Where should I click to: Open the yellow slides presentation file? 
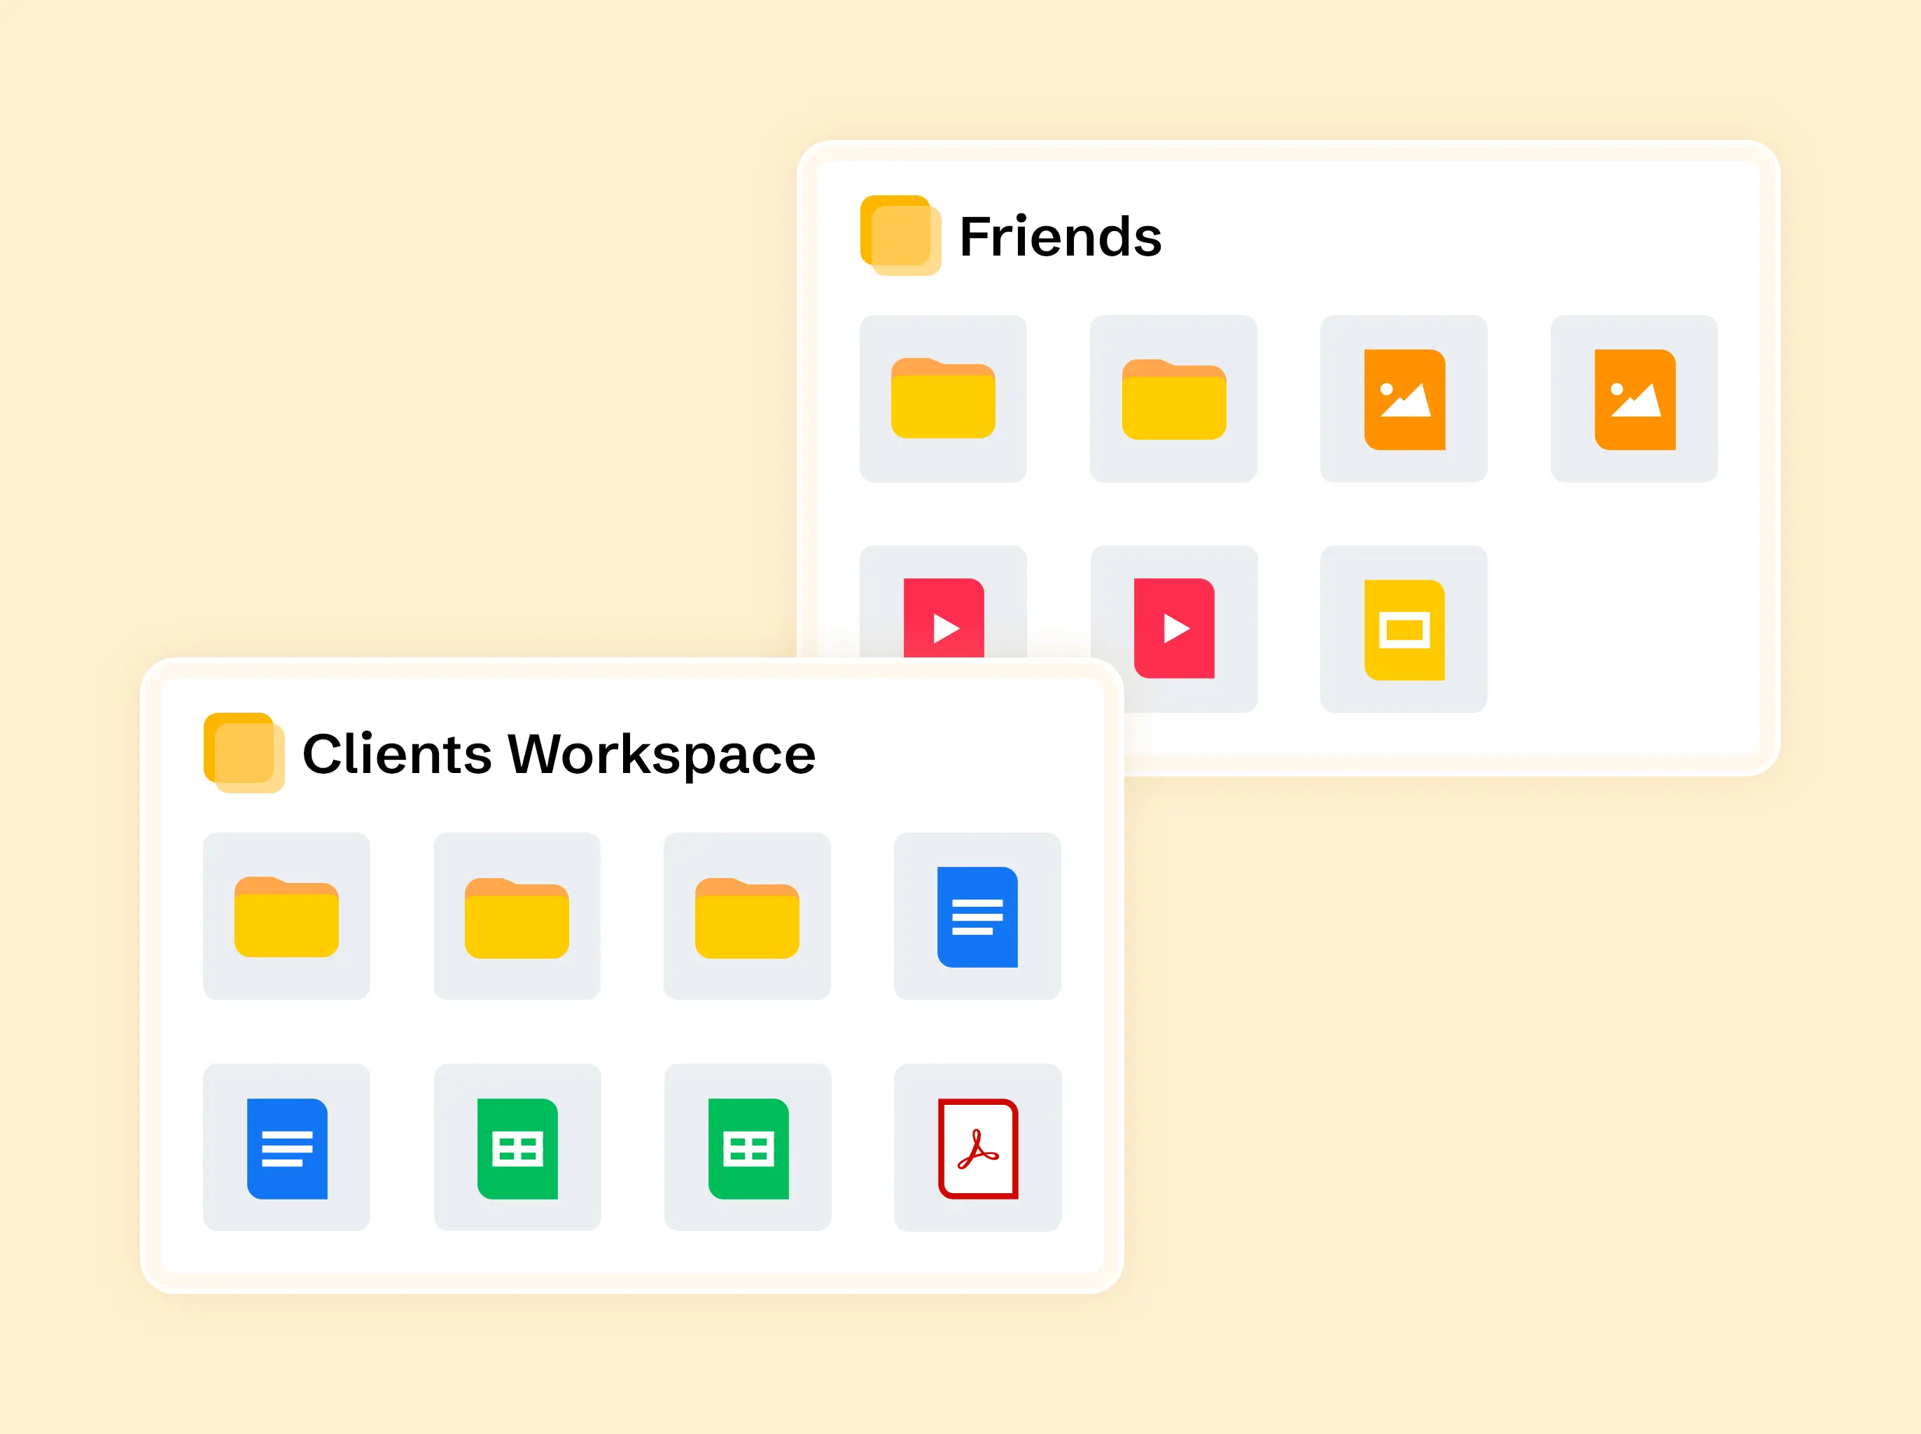[x=1404, y=629]
